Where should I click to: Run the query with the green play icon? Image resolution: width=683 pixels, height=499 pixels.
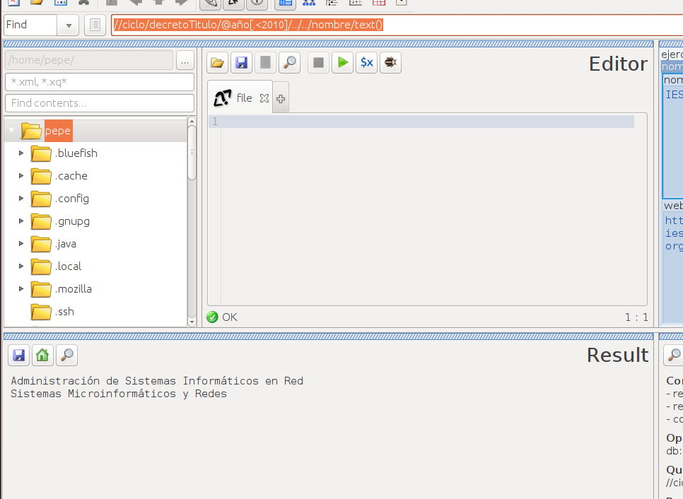coord(343,63)
